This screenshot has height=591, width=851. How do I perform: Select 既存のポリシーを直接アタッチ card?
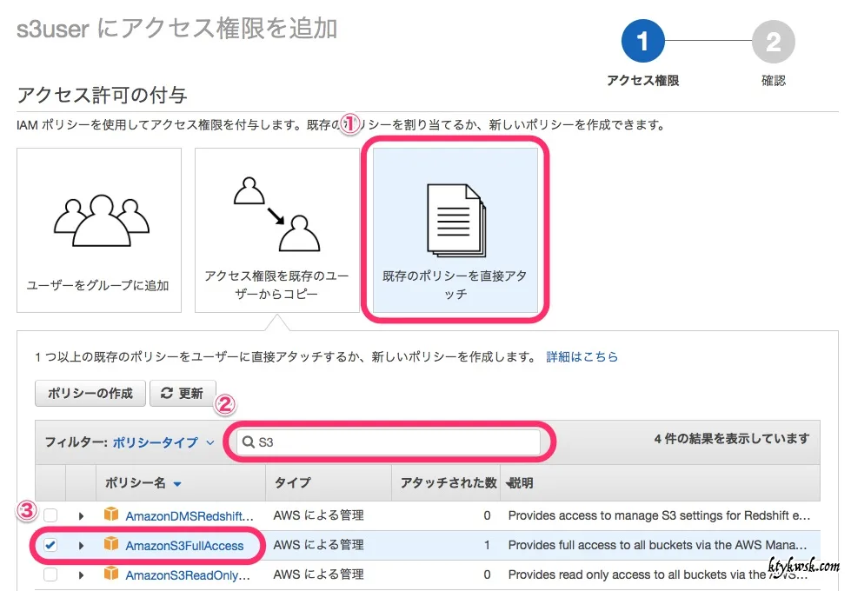tap(455, 230)
